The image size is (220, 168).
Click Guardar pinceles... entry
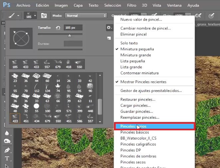(137, 111)
